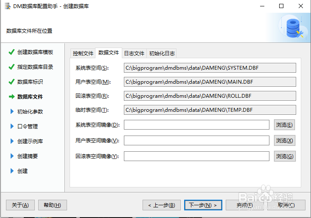Proceed with 下一步(N) button
This screenshot has height=218, width=311.
(x=203, y=205)
